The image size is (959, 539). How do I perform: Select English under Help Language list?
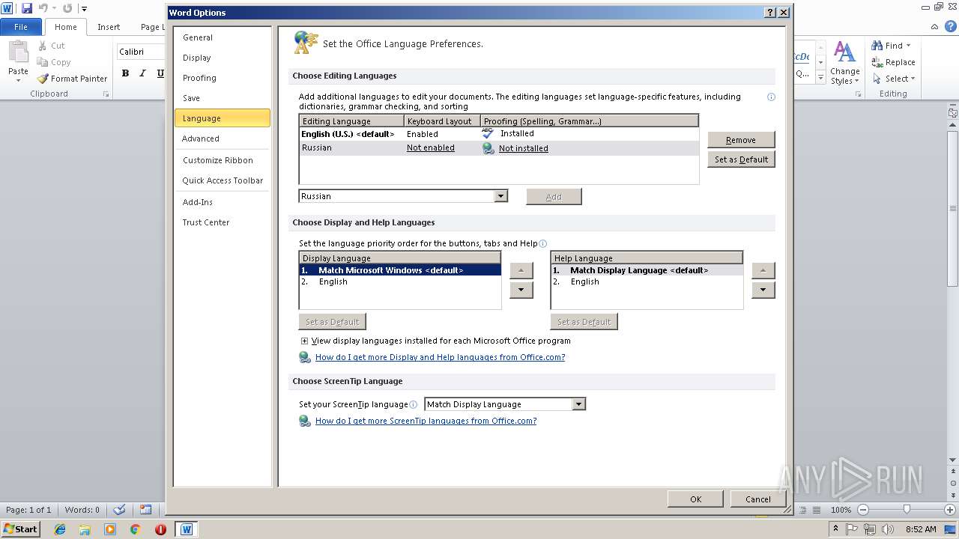[647, 282]
